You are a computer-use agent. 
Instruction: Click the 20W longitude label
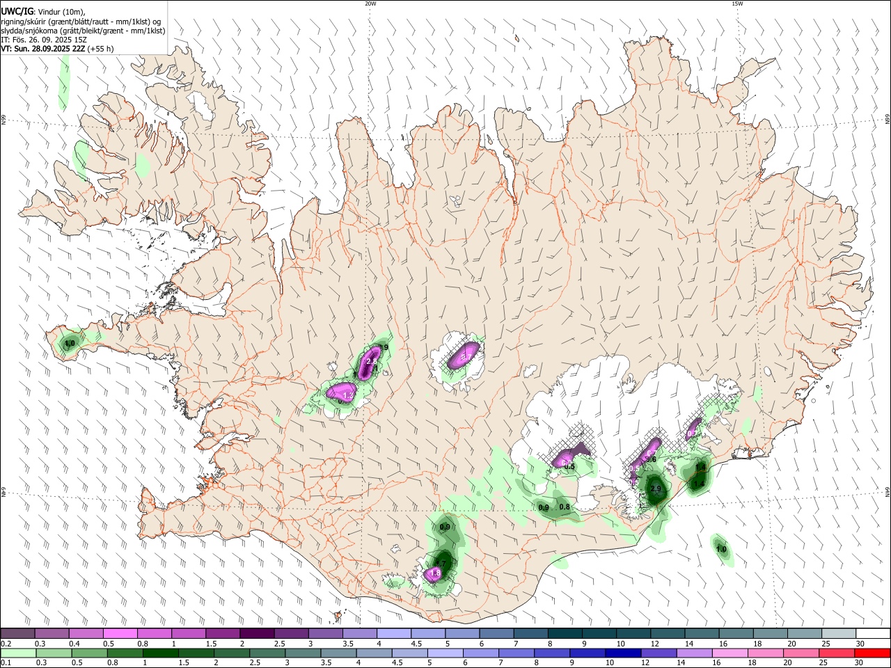click(x=370, y=3)
